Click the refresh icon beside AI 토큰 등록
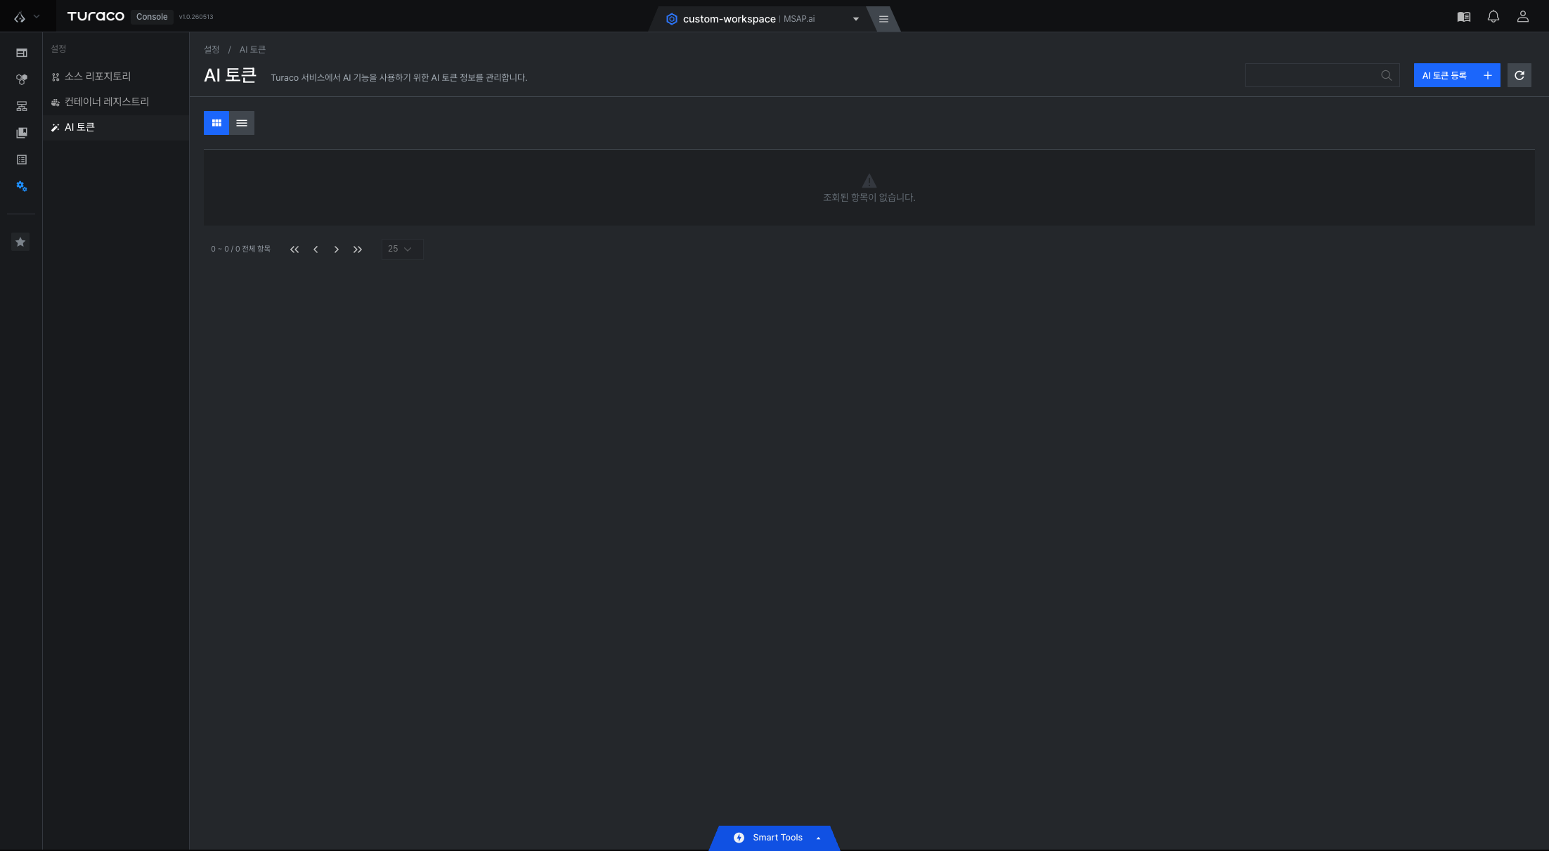Viewport: 1549px width, 851px height. point(1519,75)
